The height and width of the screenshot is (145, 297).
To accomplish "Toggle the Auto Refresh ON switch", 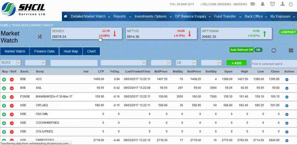I will 258,50.
